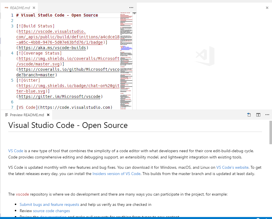
Task: Click Submit bugs and feature requests link
Action: 49,204
